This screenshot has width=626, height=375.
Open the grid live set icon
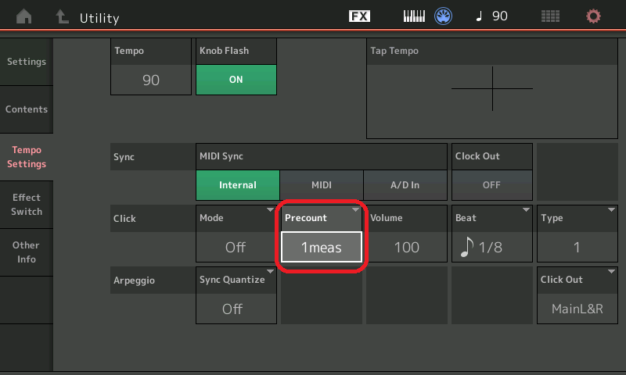click(x=551, y=16)
